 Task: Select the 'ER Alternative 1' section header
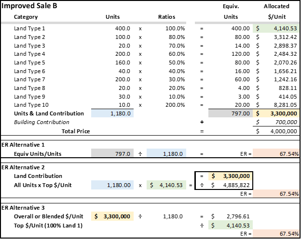coord(22,145)
